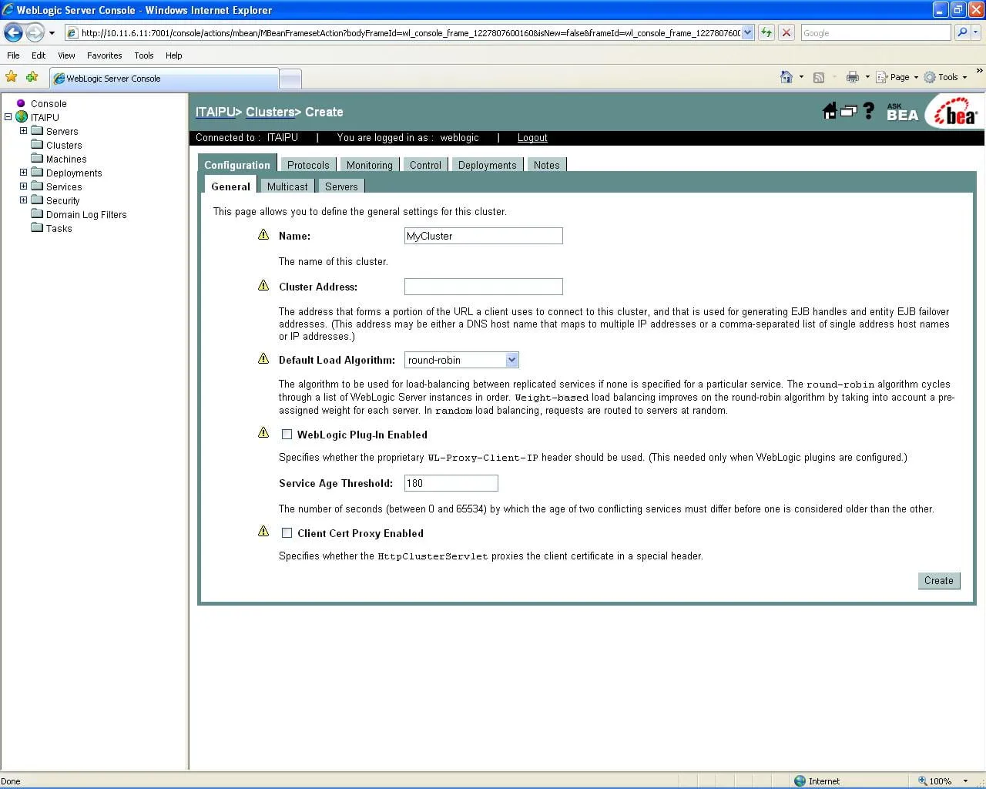
Task: Click the Clusters breadcrumb link
Action: [x=270, y=112]
